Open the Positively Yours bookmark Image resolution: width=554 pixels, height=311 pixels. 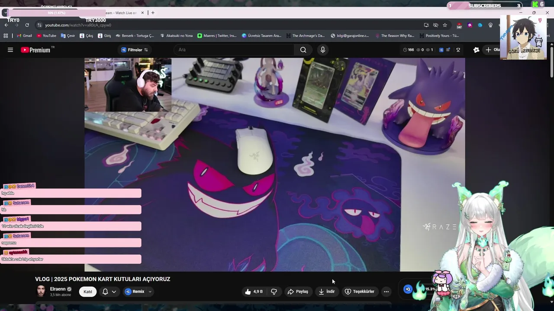(x=439, y=36)
